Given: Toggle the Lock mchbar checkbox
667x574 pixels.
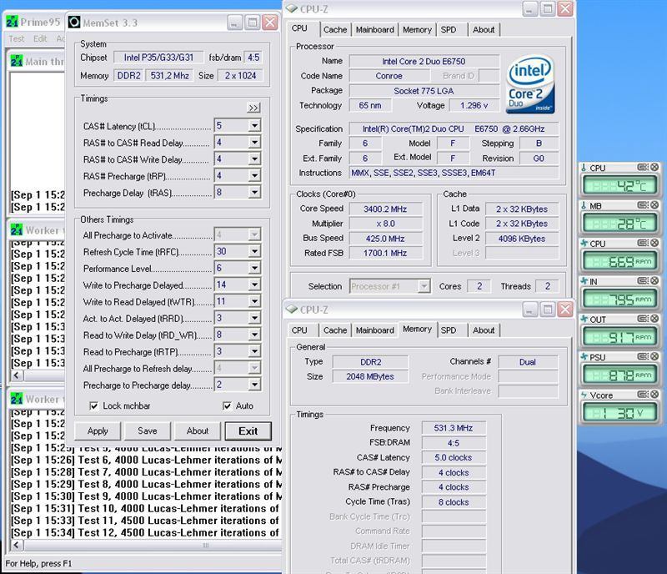Looking at the screenshot, I should (x=93, y=405).
